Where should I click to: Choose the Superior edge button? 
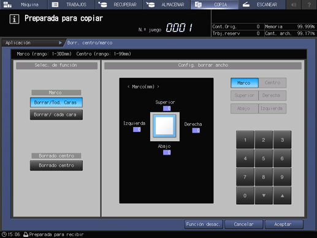[x=245, y=96]
